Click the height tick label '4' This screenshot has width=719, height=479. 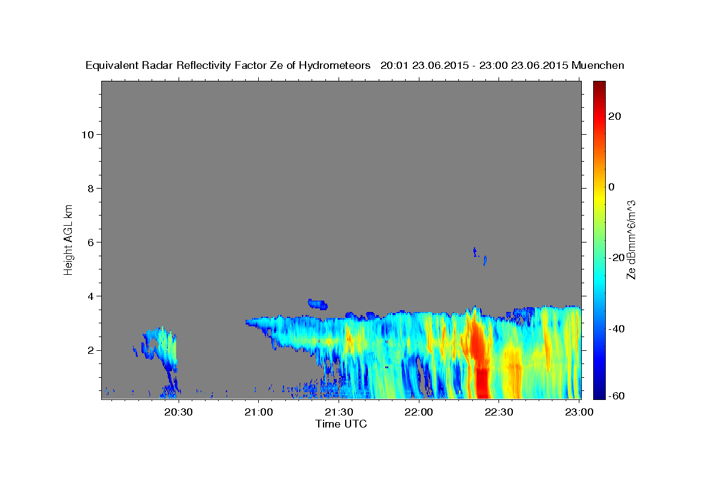90,296
